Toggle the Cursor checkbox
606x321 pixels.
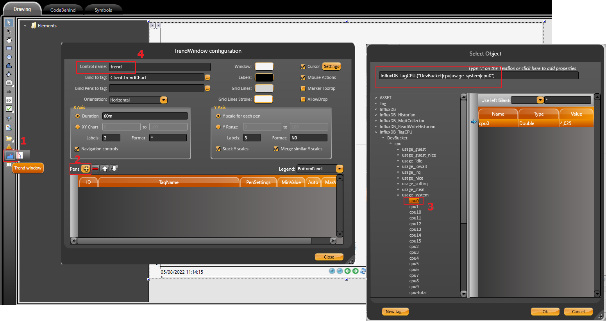[303, 67]
